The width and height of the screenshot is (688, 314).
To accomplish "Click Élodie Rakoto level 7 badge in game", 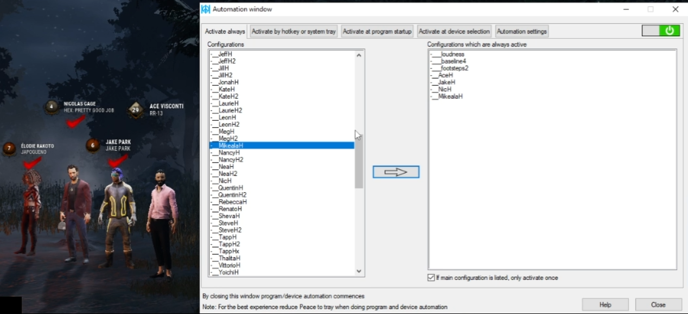I will pyautogui.click(x=9, y=148).
